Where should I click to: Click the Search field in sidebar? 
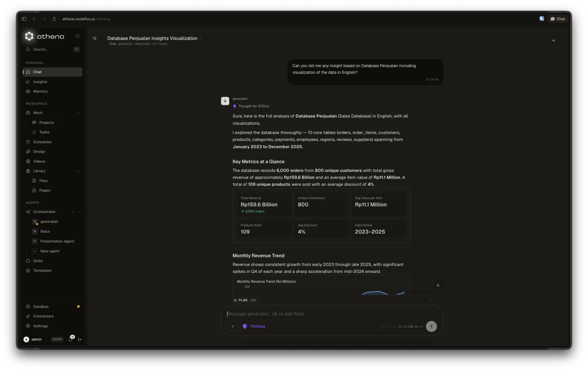coord(52,49)
